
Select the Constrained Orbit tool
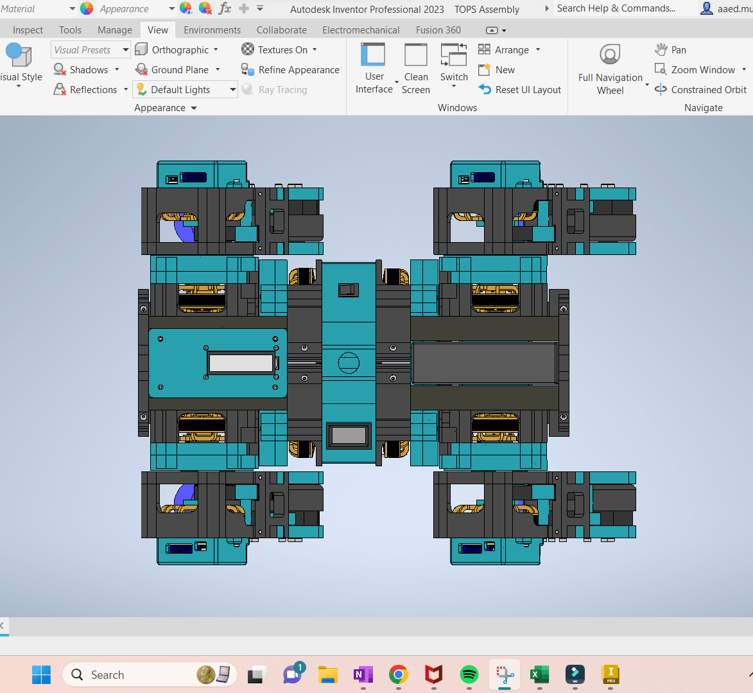coord(700,89)
